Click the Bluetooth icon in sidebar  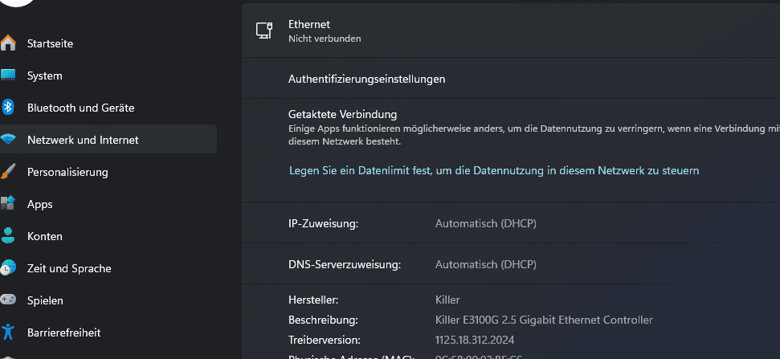tap(8, 108)
